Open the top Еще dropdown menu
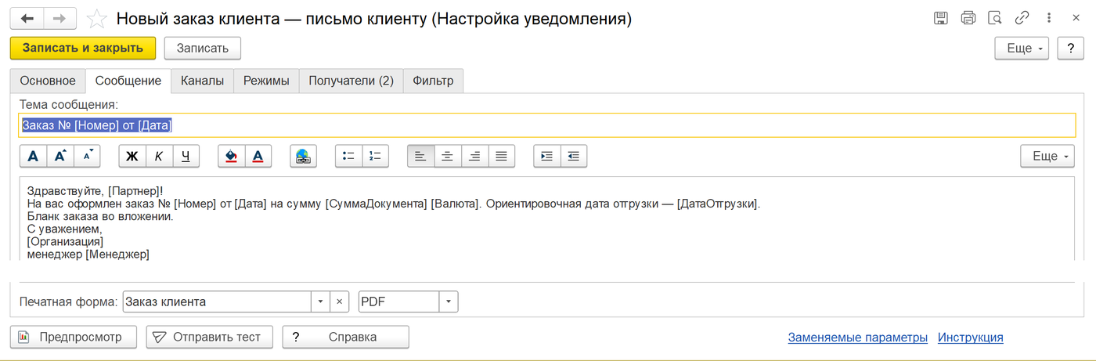Viewport: 1096px width, 361px height. 1022,48
